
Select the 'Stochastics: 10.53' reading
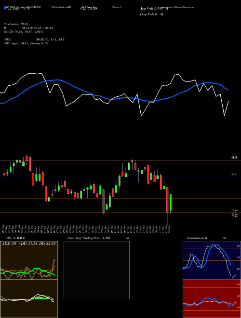(17, 24)
